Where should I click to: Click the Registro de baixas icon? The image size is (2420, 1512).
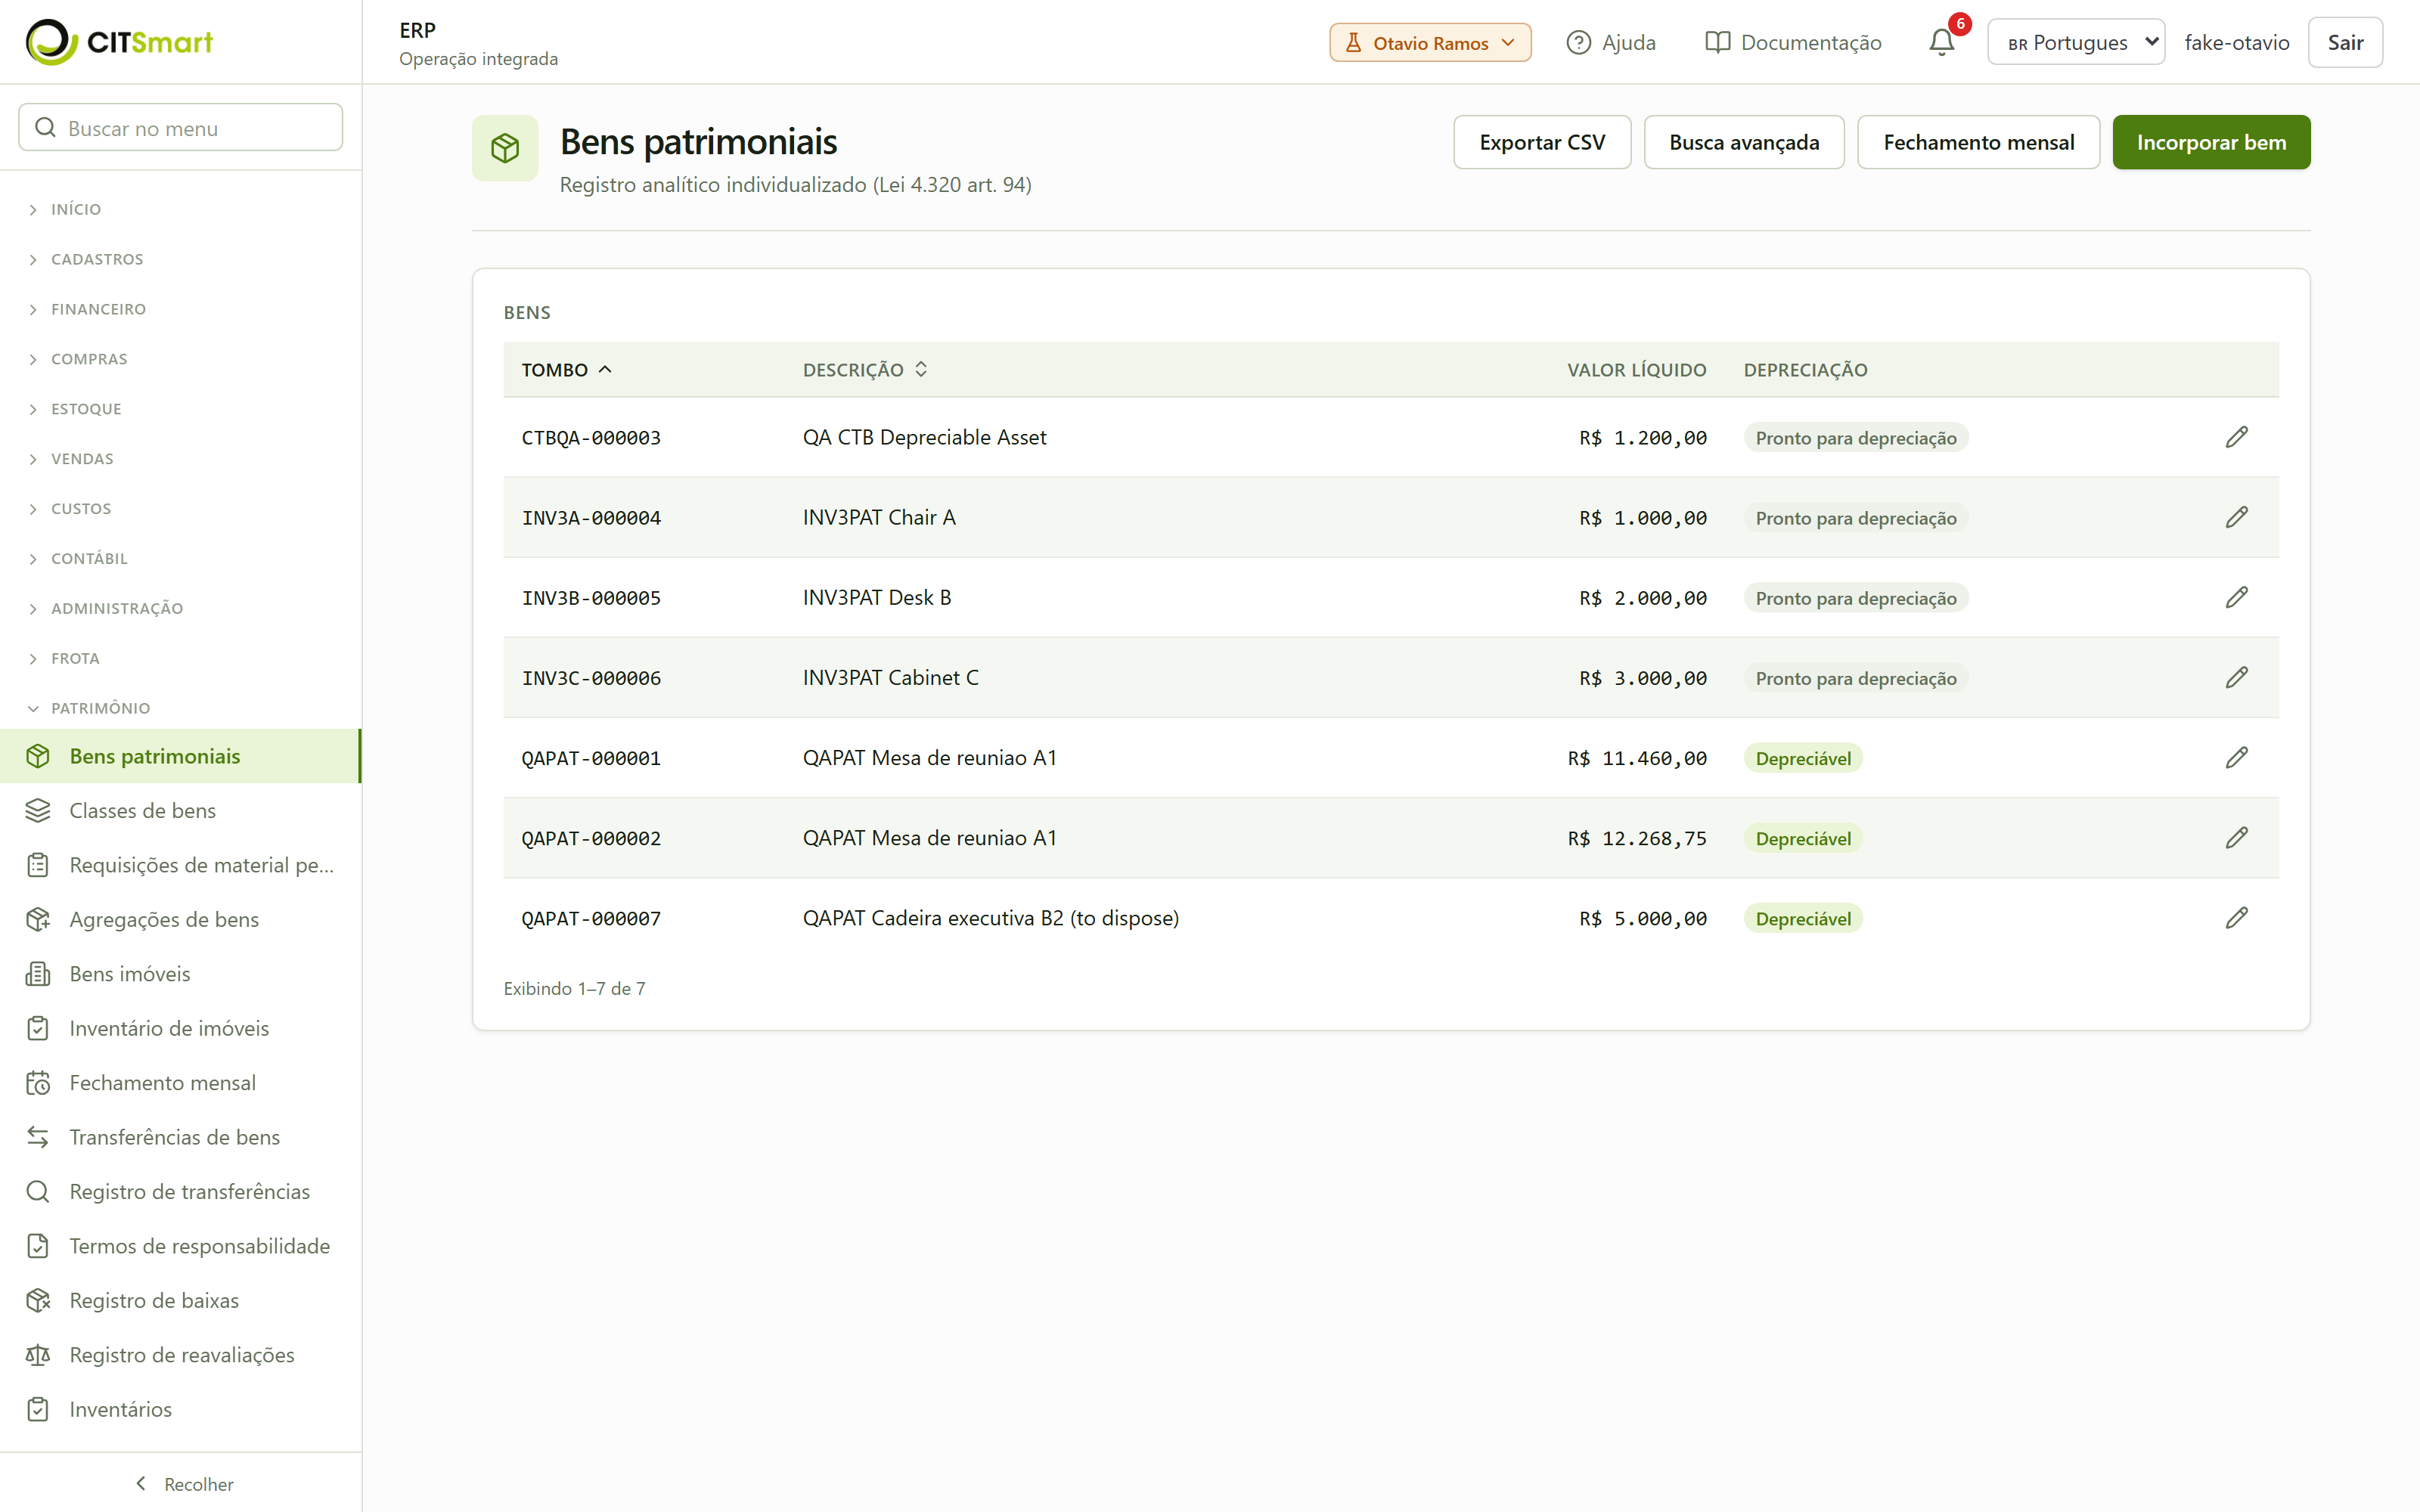point(38,1300)
